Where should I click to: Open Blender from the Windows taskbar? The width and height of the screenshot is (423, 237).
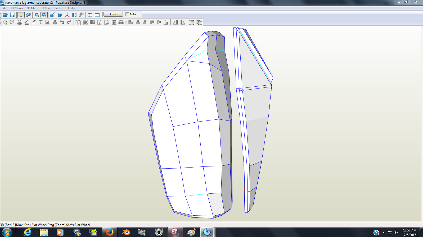[x=126, y=232]
